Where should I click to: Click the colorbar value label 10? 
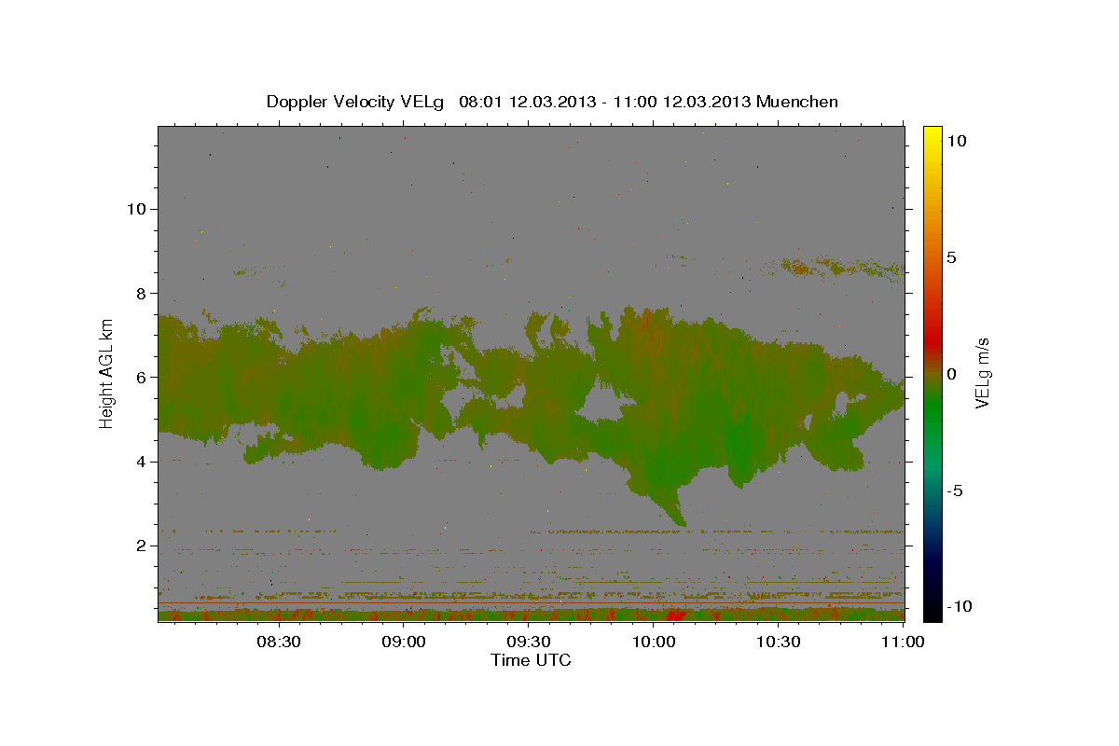[x=957, y=140]
